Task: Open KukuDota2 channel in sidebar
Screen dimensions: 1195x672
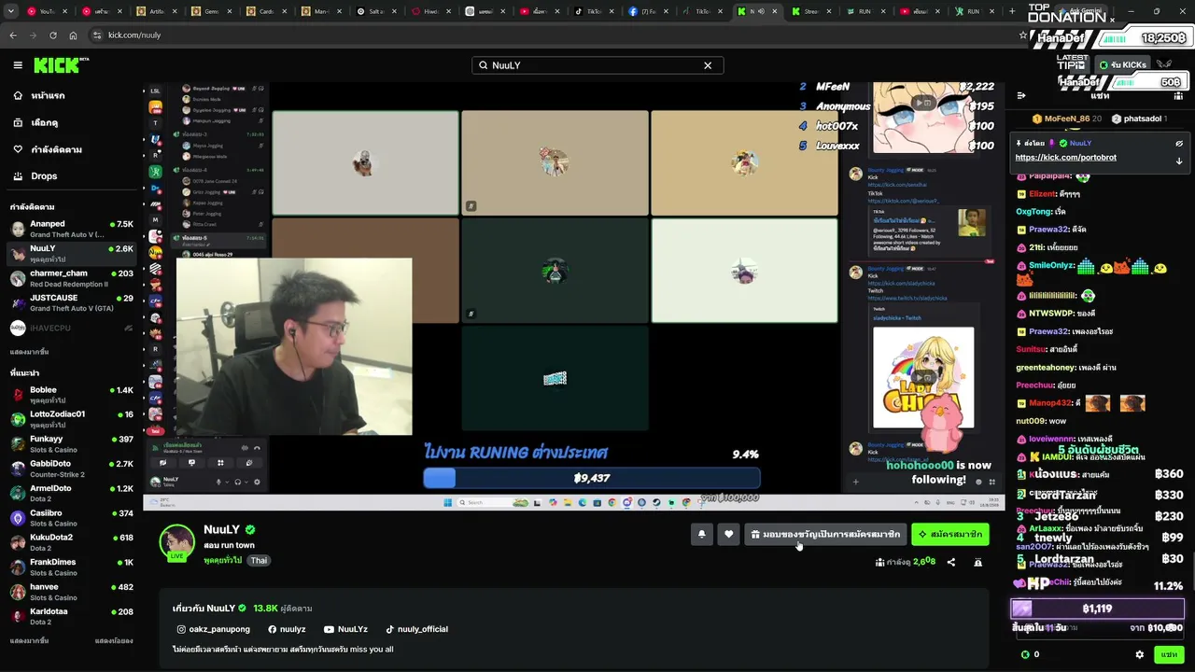Action: click(72, 542)
